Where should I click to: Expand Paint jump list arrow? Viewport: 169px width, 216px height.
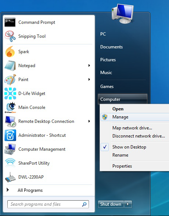(89, 79)
